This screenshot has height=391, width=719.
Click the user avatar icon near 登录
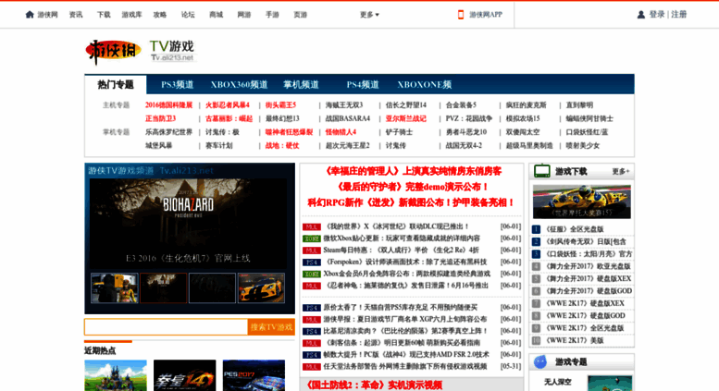click(x=641, y=15)
